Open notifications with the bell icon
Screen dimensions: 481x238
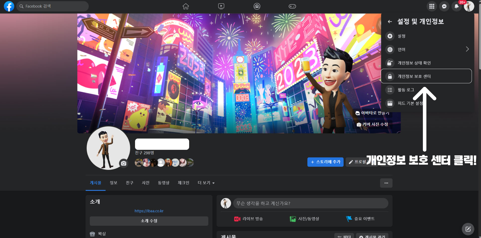pyautogui.click(x=456, y=6)
